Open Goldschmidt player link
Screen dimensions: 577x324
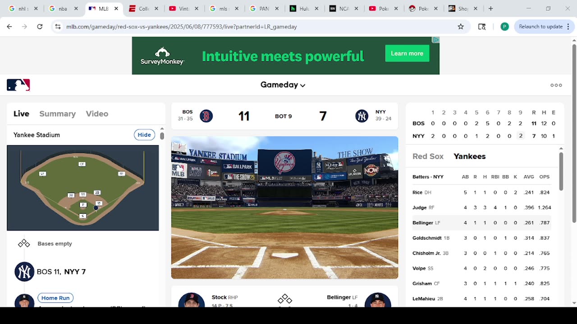point(427,238)
